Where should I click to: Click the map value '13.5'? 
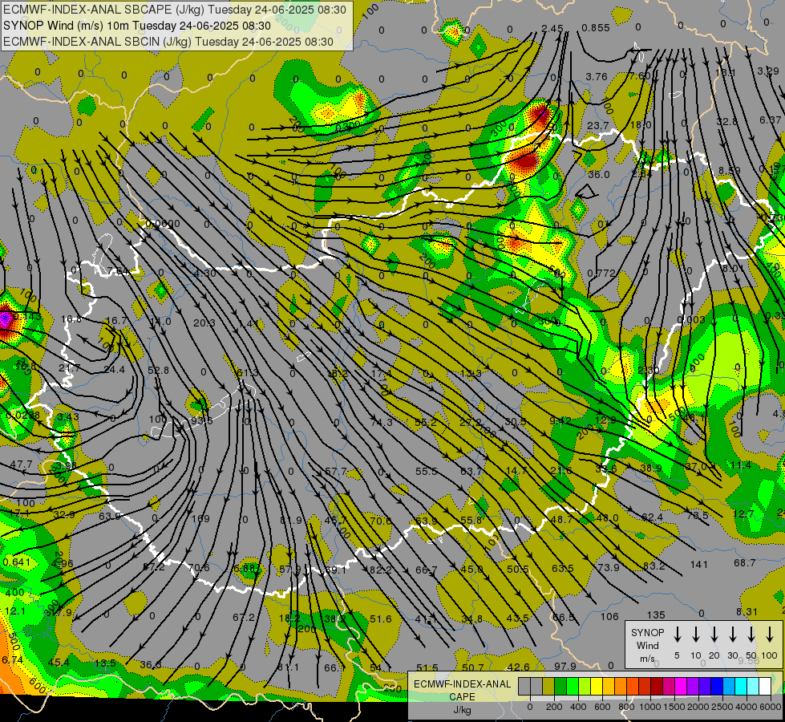pyautogui.click(x=105, y=663)
